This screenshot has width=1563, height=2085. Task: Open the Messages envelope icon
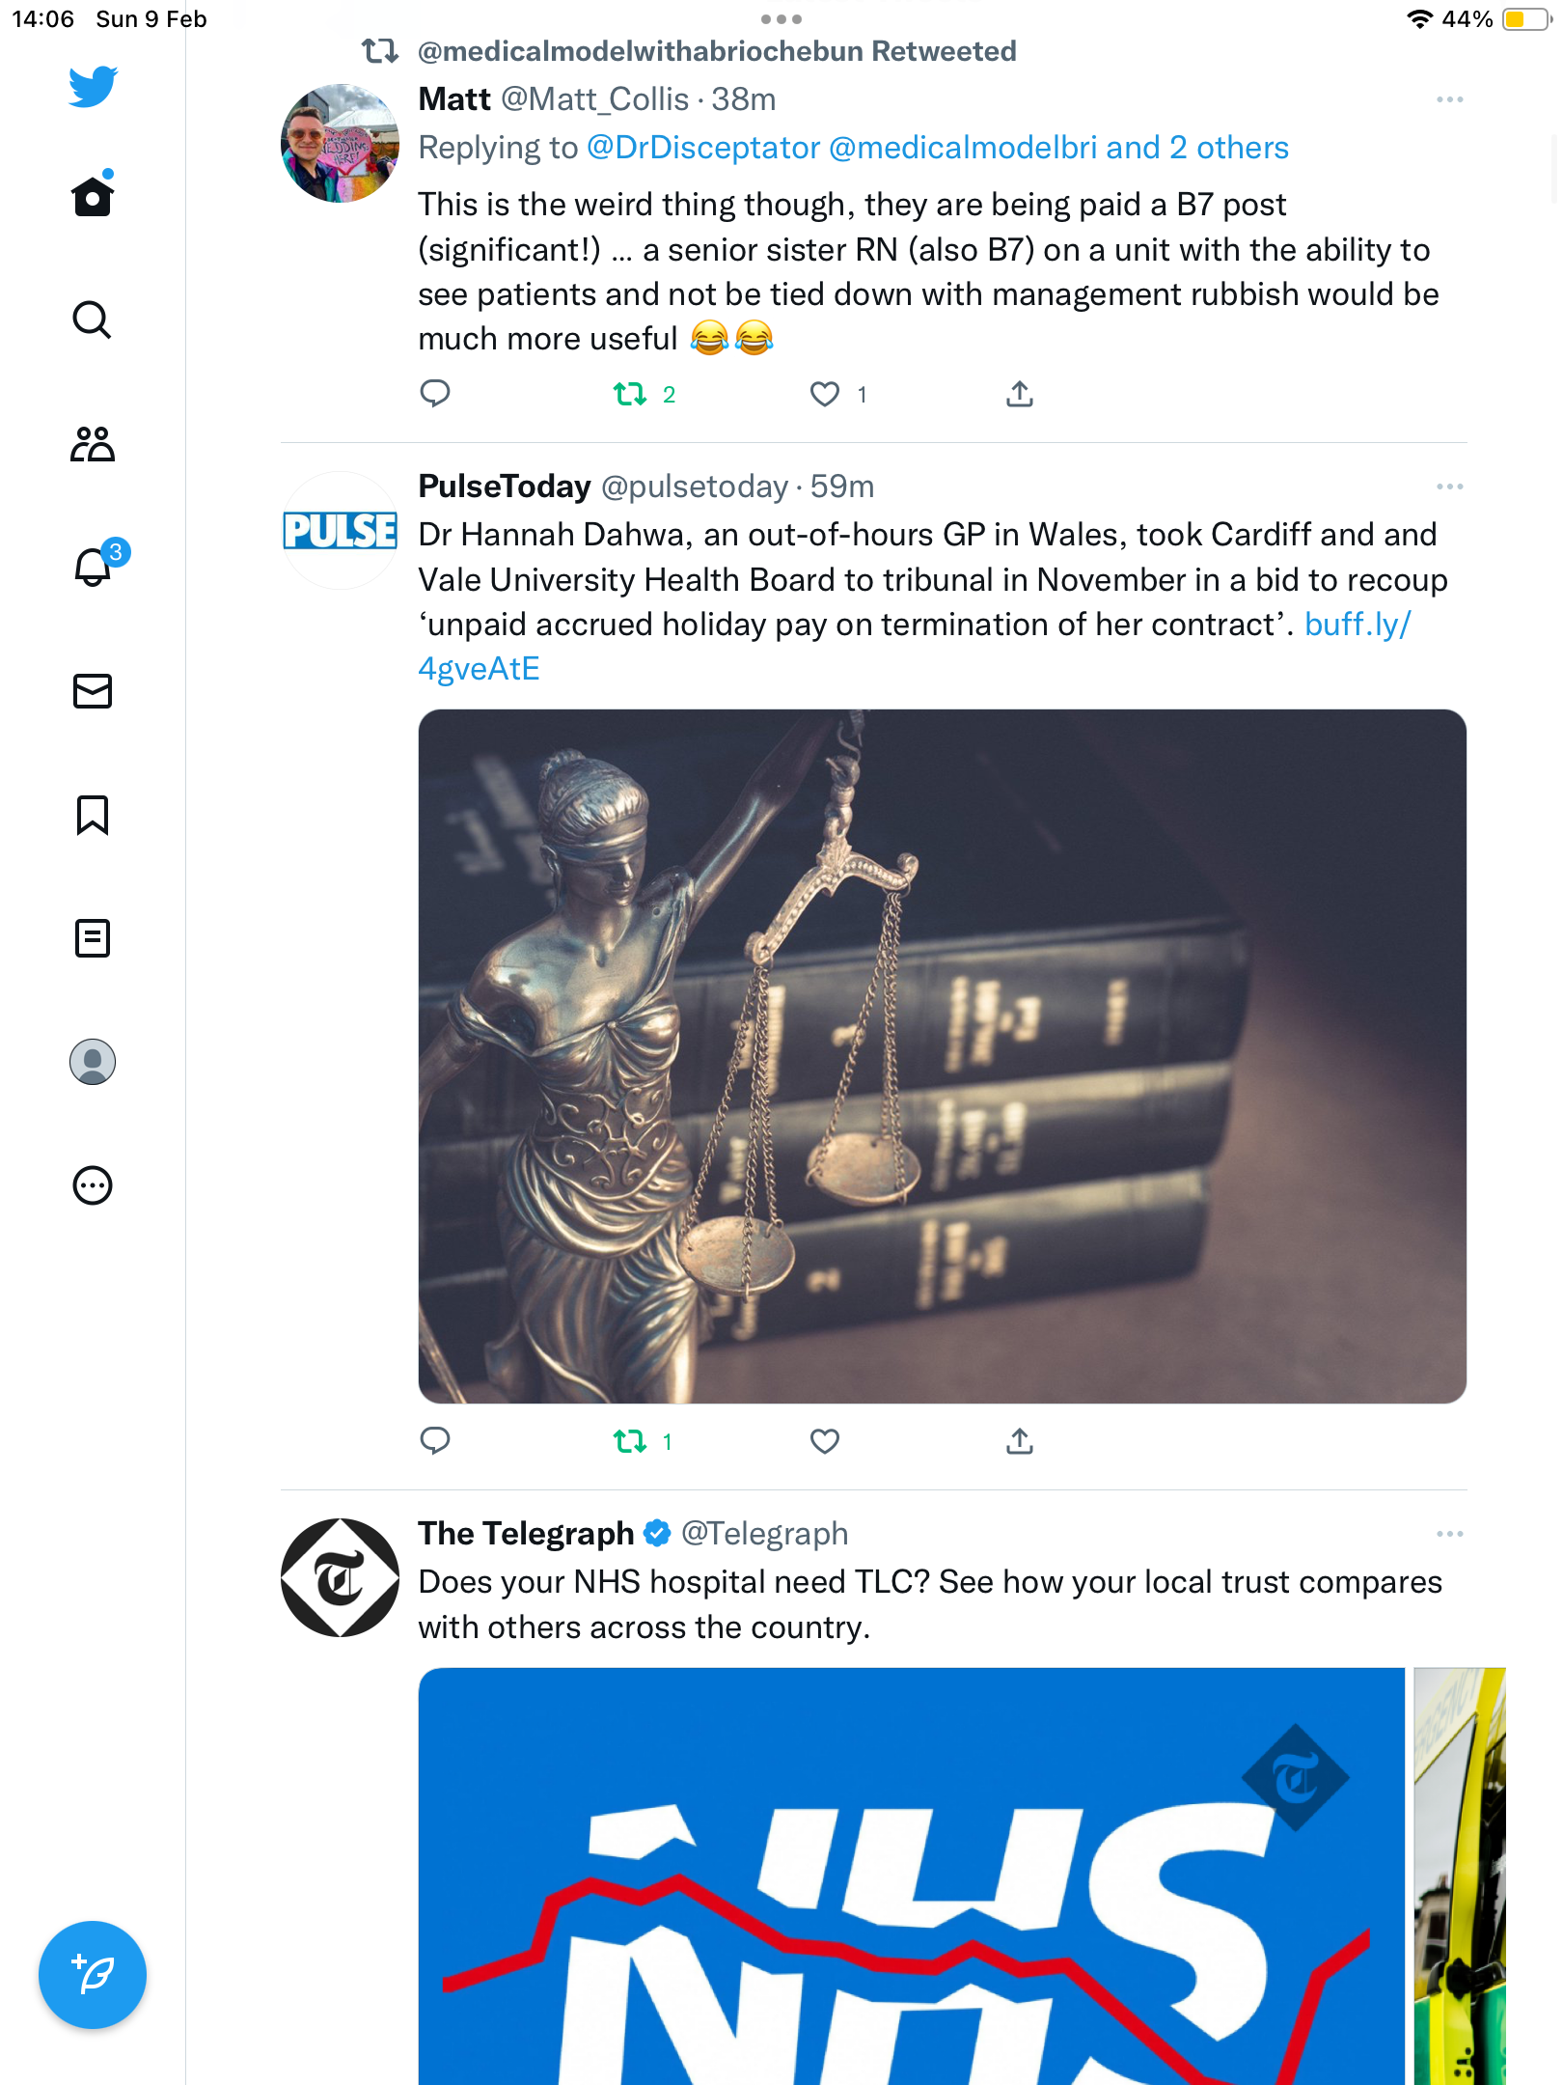pos(93,691)
